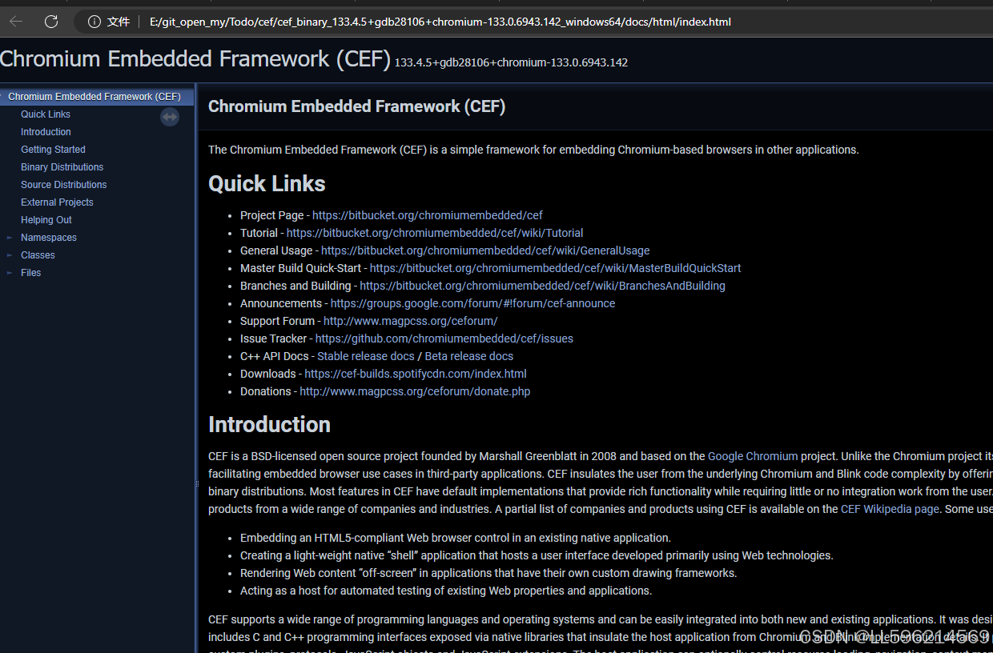
Task: Select Quick Links in the sidebar
Action: click(x=46, y=114)
